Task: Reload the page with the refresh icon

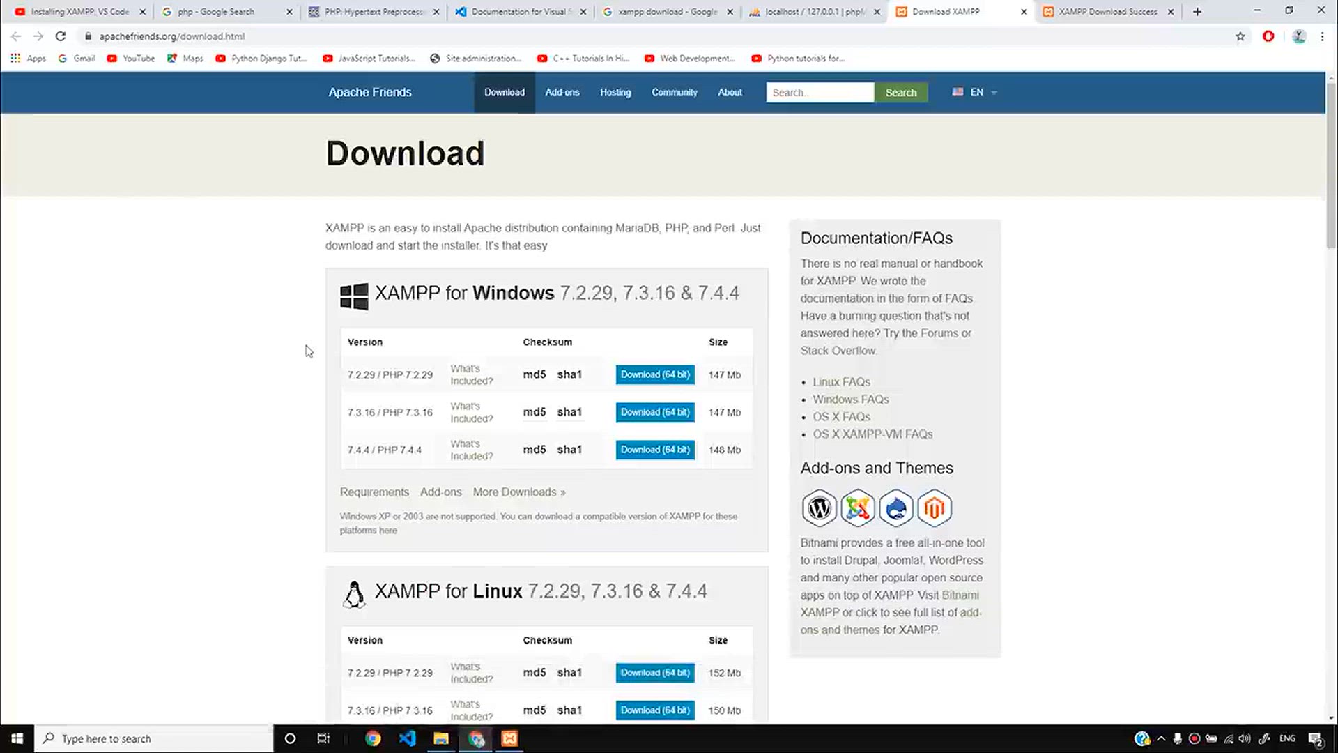Action: (x=61, y=36)
